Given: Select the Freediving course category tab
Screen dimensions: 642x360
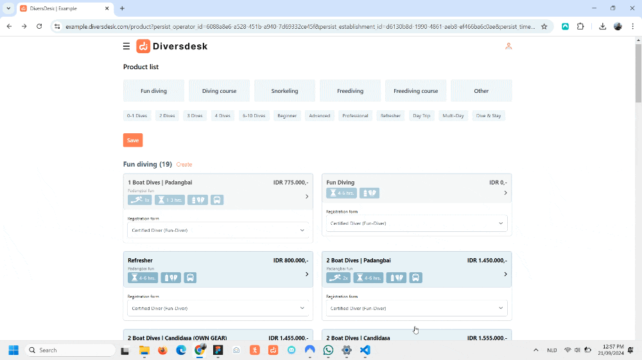Looking at the screenshot, I should (x=415, y=91).
